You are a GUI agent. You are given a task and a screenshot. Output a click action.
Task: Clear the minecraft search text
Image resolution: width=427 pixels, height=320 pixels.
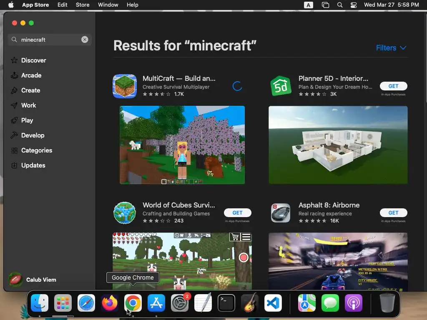pyautogui.click(x=85, y=40)
